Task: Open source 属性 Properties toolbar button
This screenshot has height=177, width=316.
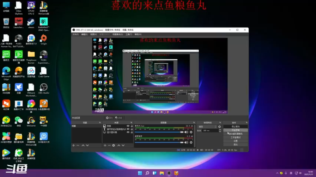Action: (109, 118)
